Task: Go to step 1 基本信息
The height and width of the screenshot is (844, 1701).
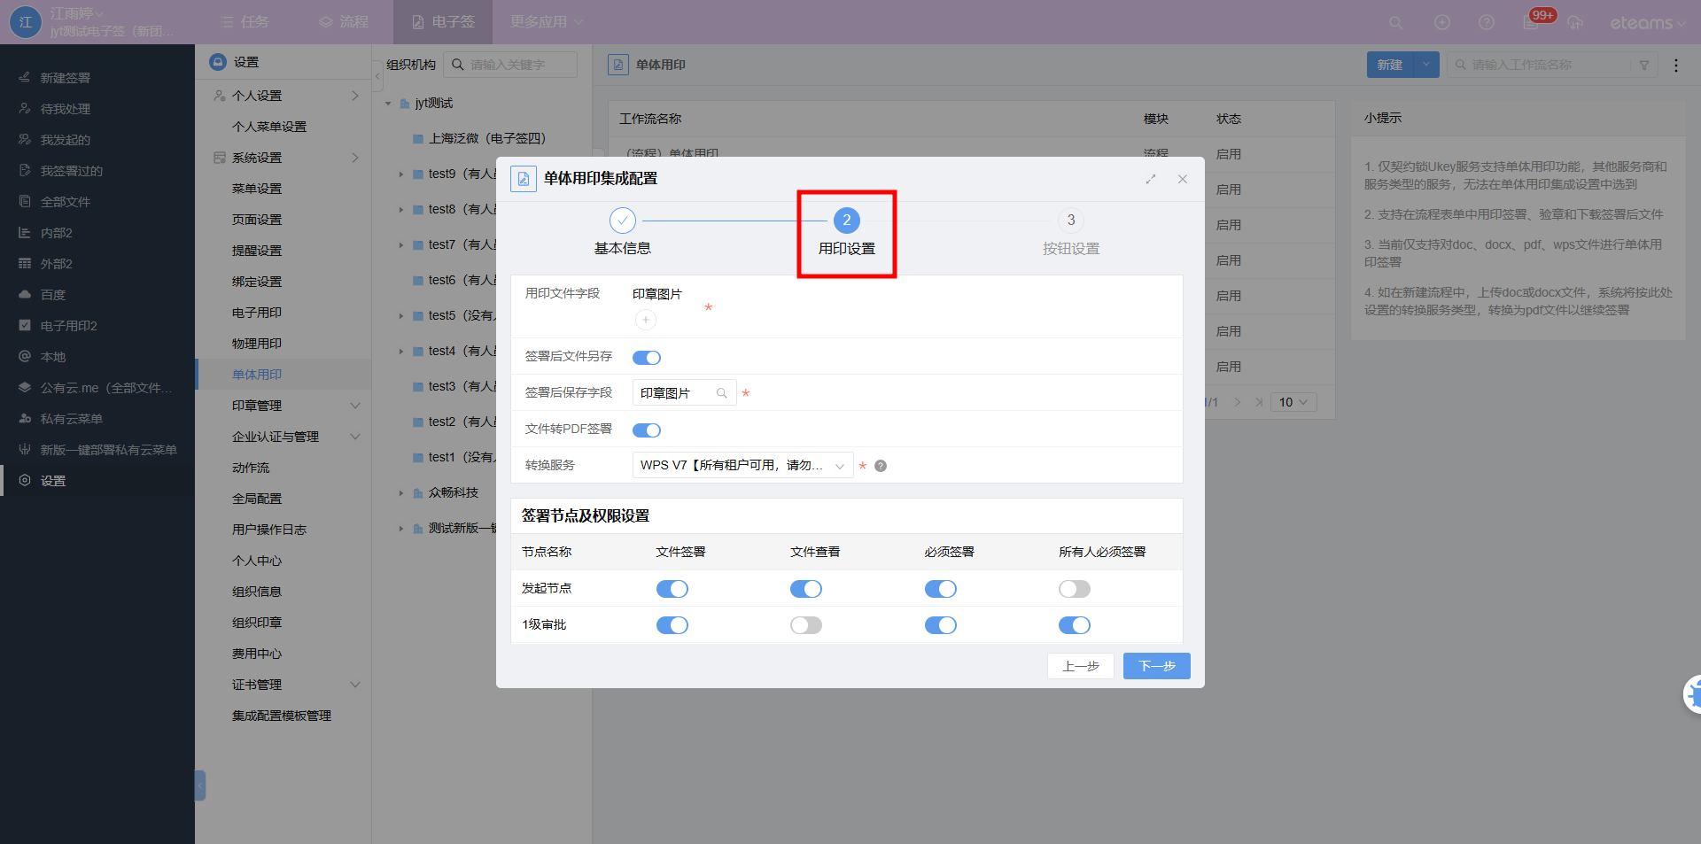Action: coord(623,221)
